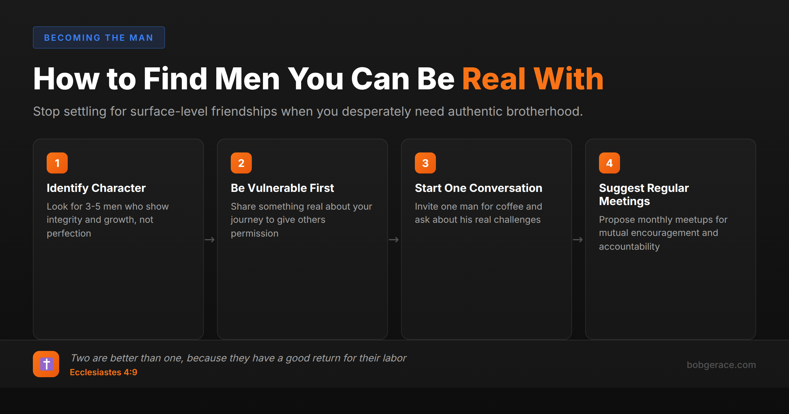Select the orange number 4 badge
This screenshot has height=414, width=789.
609,162
